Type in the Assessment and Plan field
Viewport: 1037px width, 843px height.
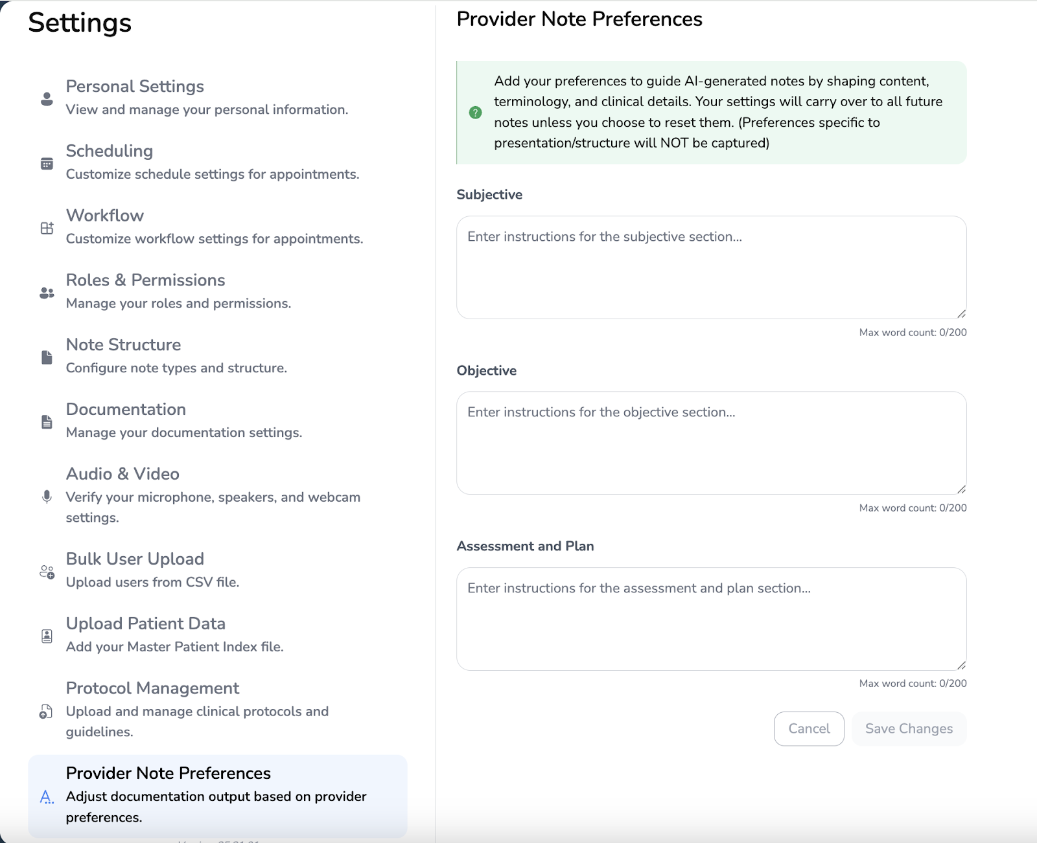(x=711, y=618)
